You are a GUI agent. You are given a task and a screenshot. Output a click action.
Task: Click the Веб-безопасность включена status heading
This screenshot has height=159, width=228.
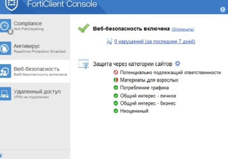(x=131, y=29)
